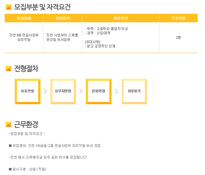Click the 진천 KB 연금사업부 외주직원 table cell
205x175 pixels.
[24, 37]
